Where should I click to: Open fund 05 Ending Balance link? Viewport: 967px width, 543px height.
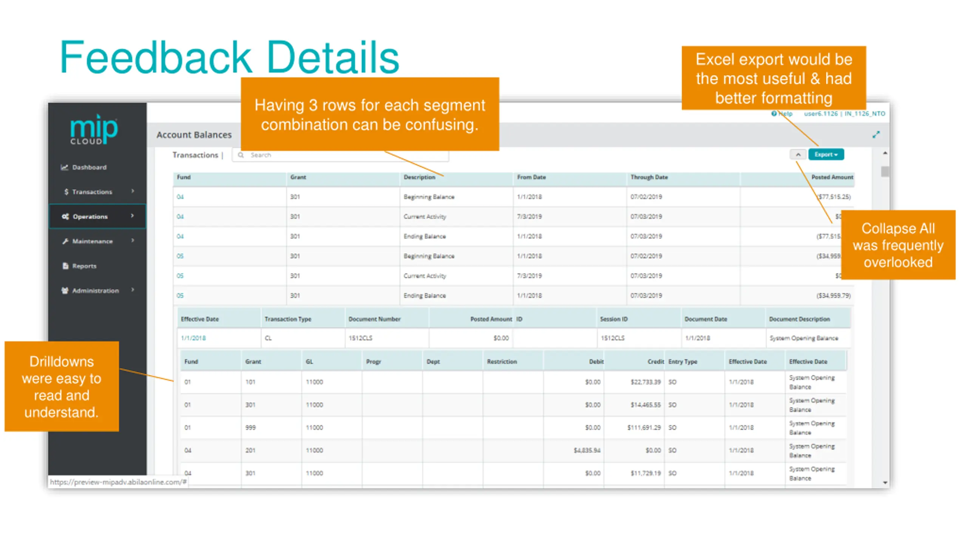pyautogui.click(x=180, y=296)
